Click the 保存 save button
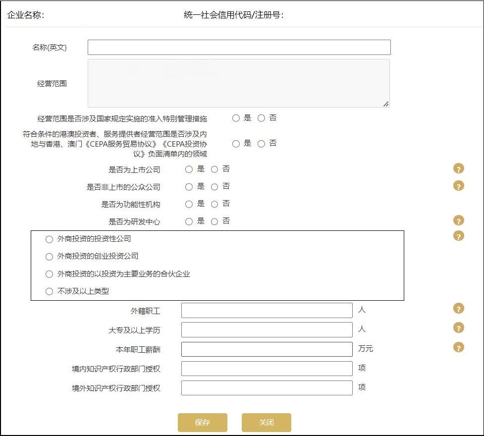 203,422
